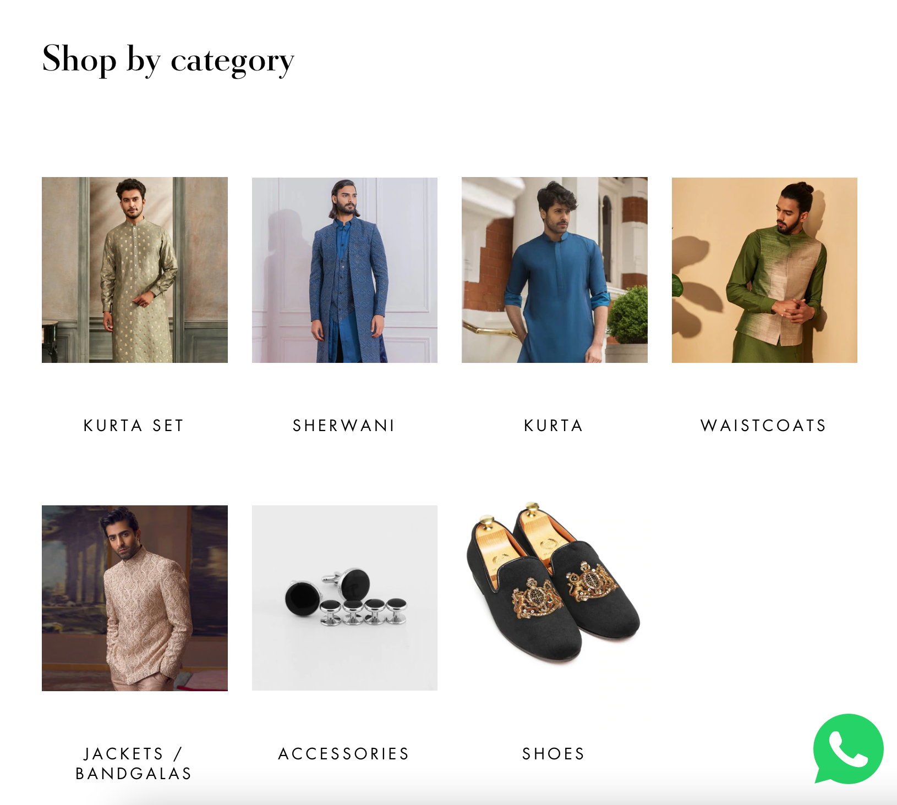Open the Sherwani category photo

point(344,270)
